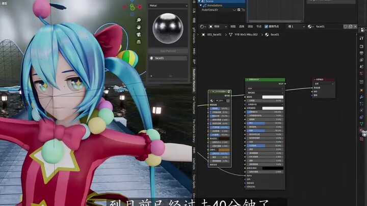Screen dimensions: 367x206
Task: Click the pan view hand icon
Action: (139, 27)
